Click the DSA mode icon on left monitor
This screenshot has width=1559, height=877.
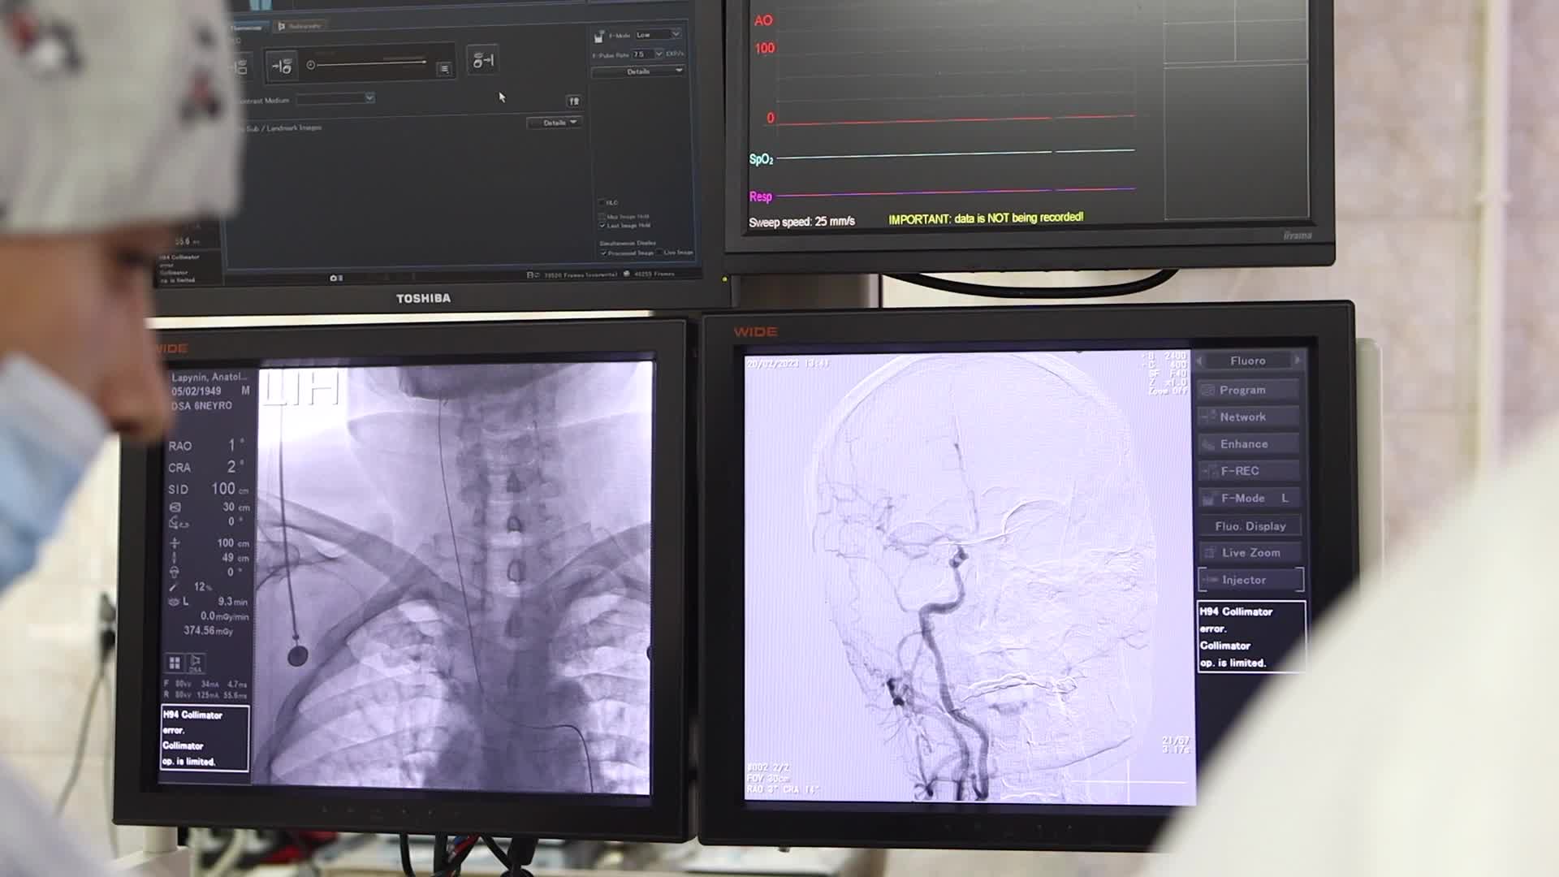(196, 663)
